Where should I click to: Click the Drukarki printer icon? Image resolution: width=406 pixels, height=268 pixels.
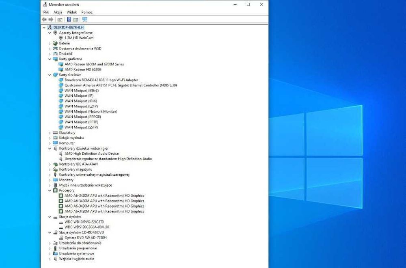point(55,54)
